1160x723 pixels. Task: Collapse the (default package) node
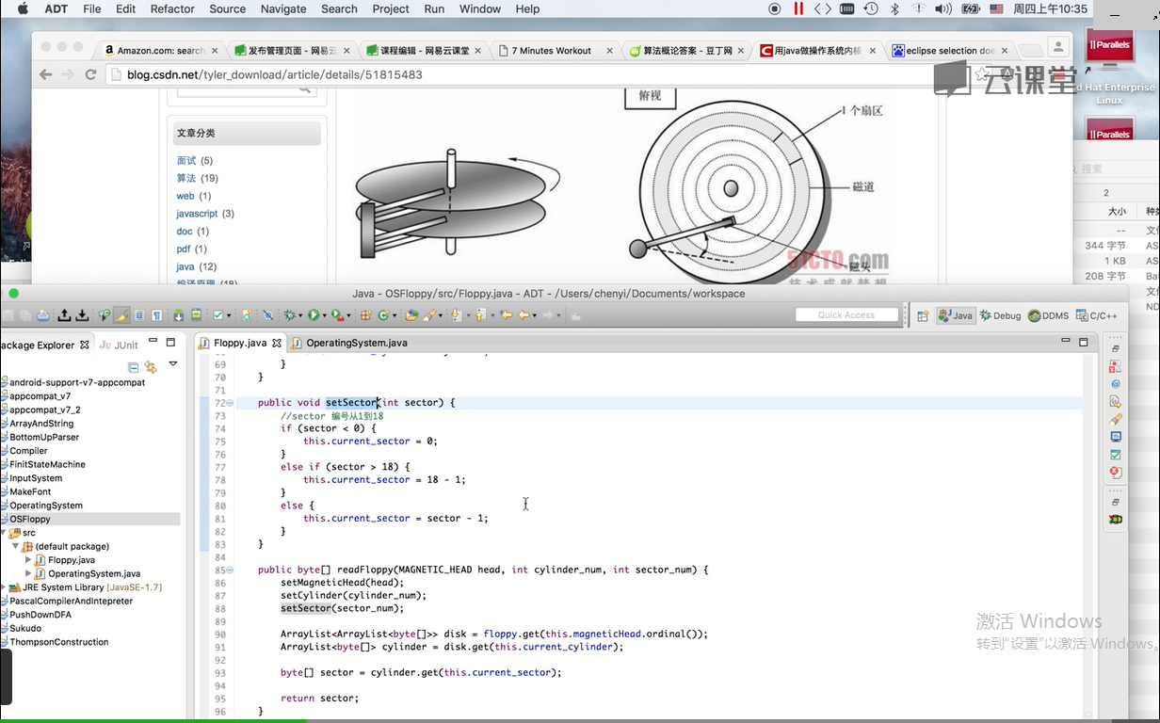pyautogui.click(x=15, y=546)
